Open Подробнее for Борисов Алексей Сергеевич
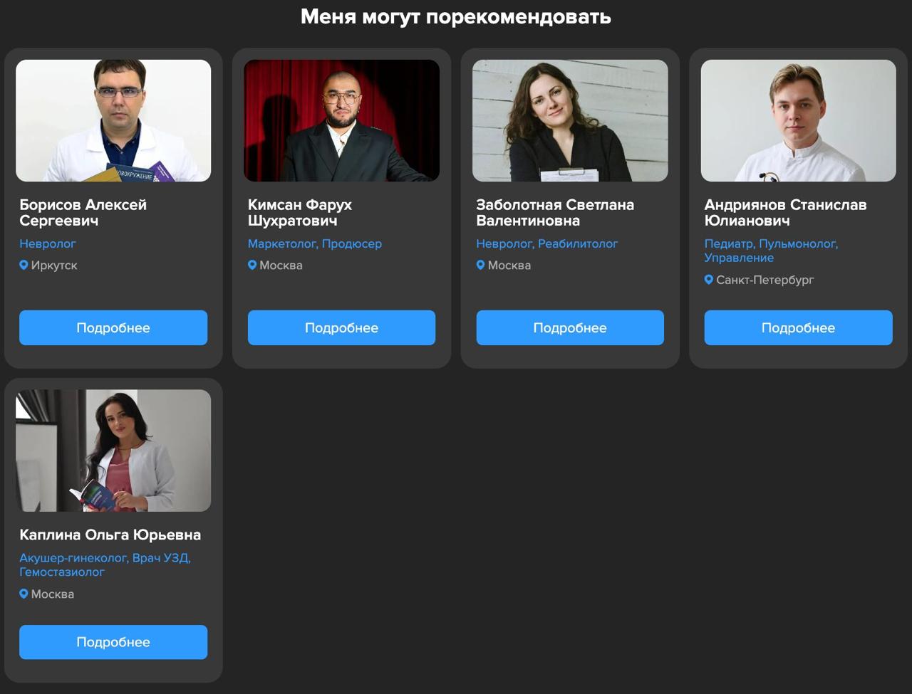This screenshot has height=694, width=912. point(113,327)
